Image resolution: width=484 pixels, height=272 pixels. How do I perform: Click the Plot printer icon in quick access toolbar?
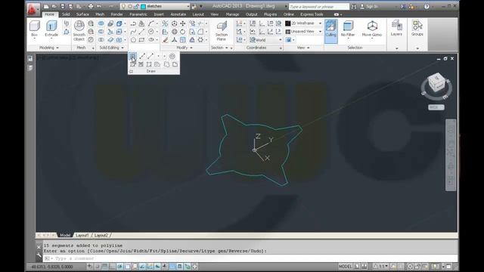pyautogui.click(x=91, y=7)
